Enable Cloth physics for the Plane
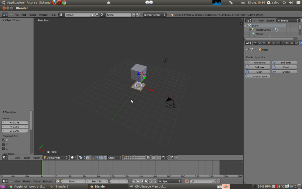Screen dimensions: 302x189 pos(257,72)
